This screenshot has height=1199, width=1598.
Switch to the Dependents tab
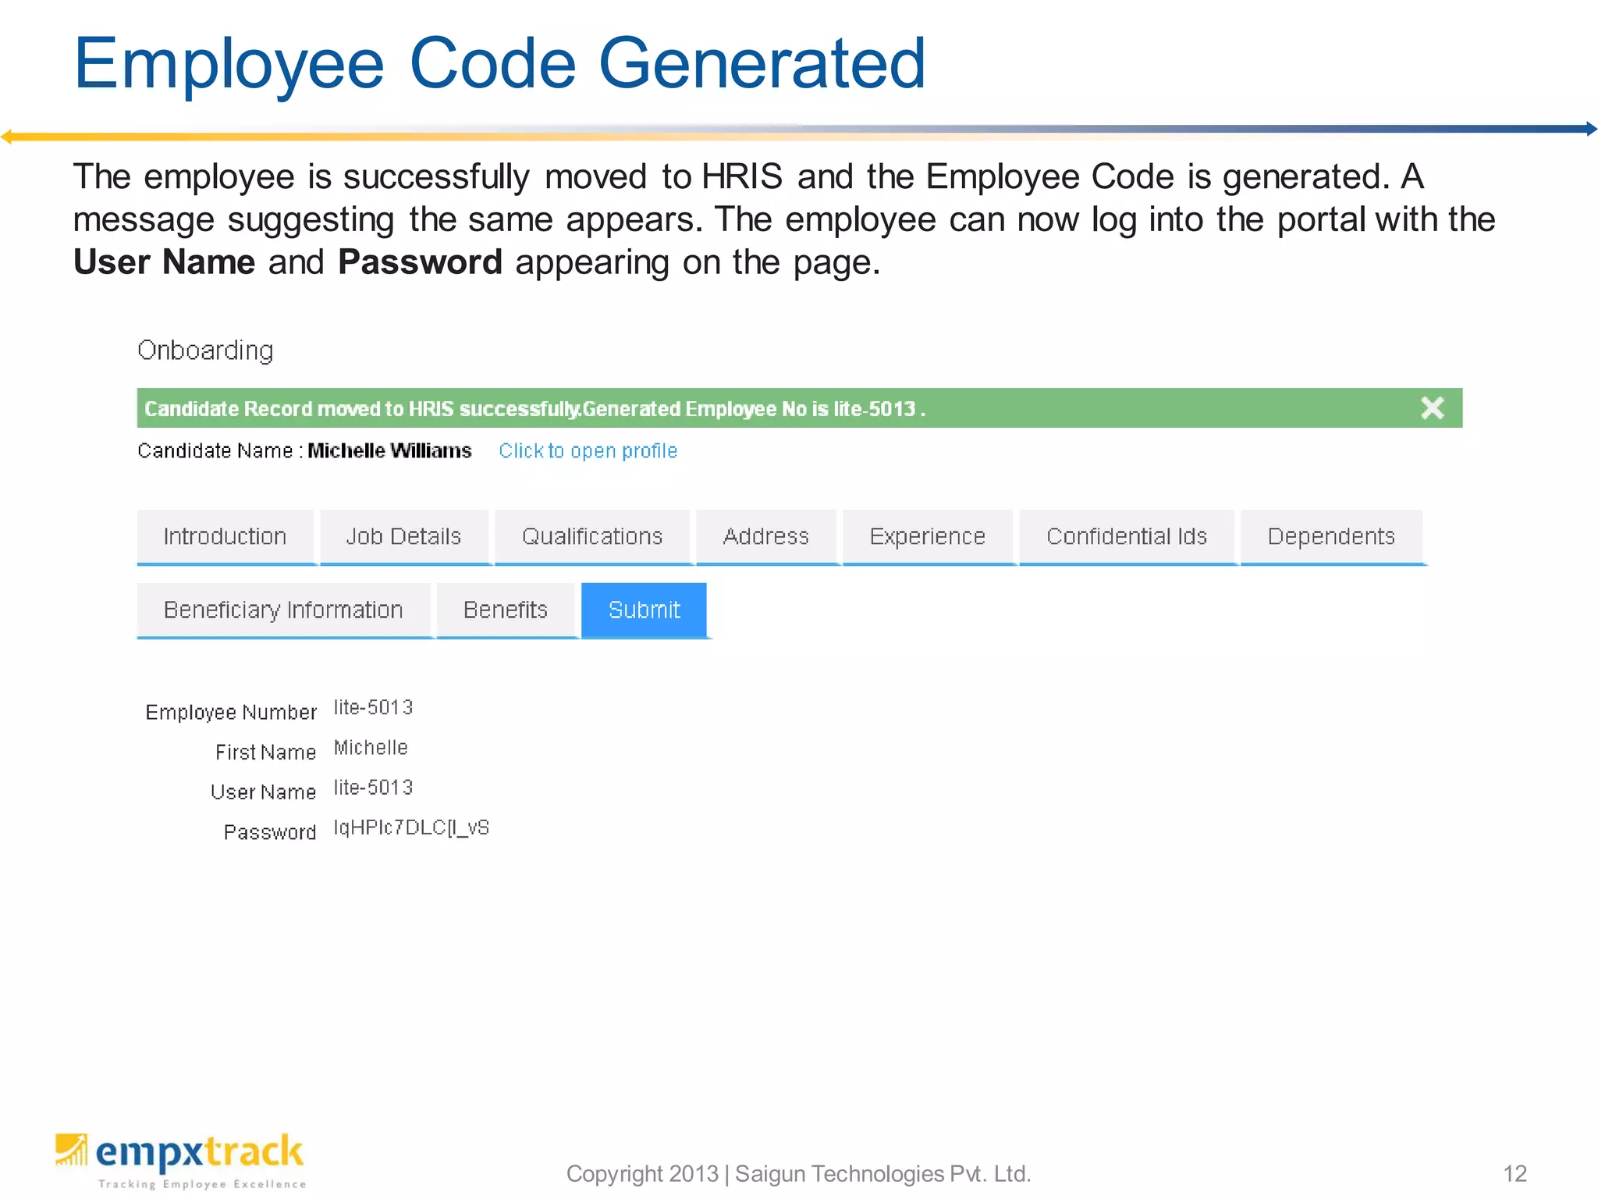(1331, 537)
